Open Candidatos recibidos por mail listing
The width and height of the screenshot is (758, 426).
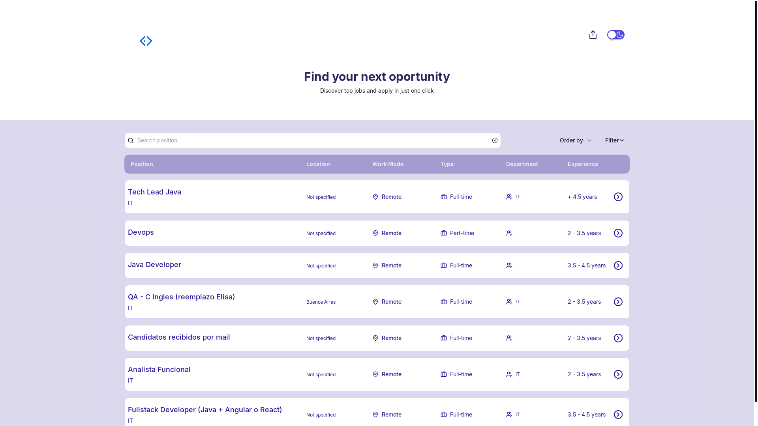pyautogui.click(x=179, y=337)
